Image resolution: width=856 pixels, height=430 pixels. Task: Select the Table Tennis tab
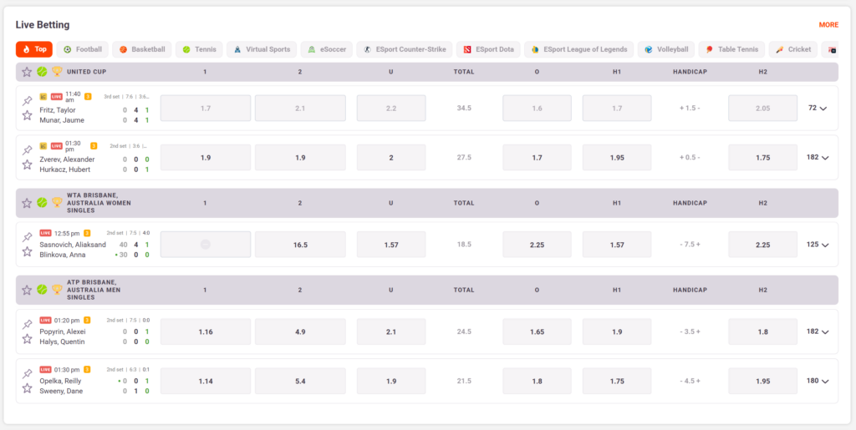click(x=730, y=49)
